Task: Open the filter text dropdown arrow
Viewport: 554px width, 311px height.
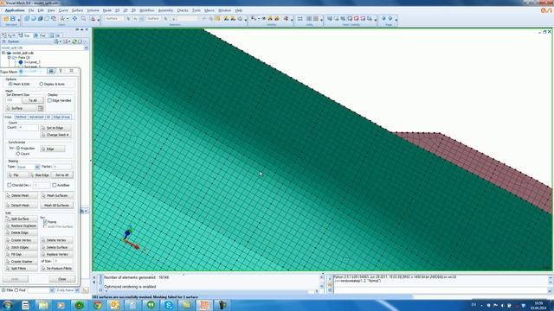Action: (x=52, y=290)
